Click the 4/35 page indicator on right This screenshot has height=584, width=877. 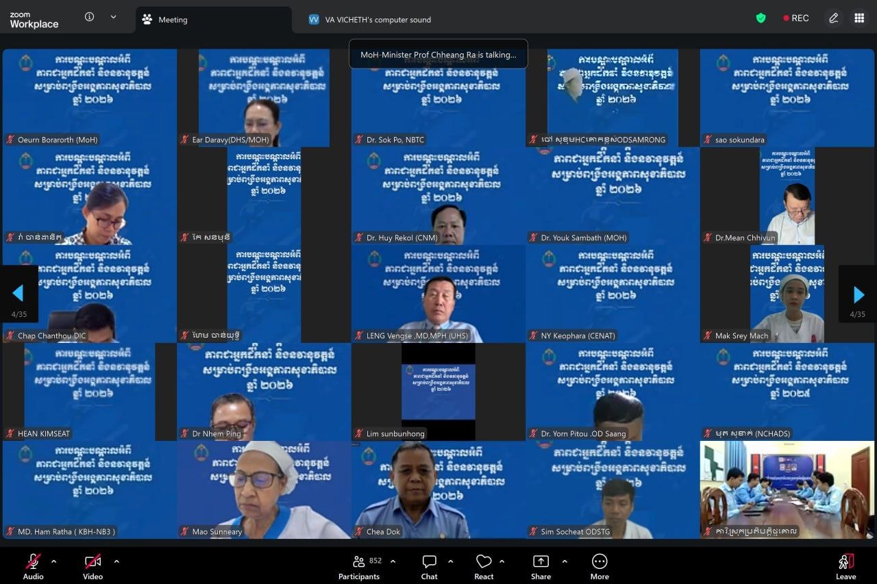point(858,314)
